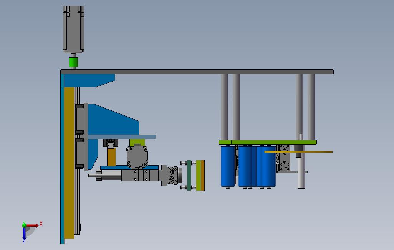Click the gray stepper motor with corner bolts
Screen dimensions: 394x250
point(137,156)
